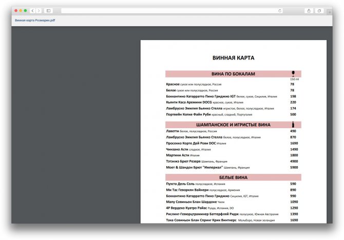Show all tabs overview button

click(x=319, y=11)
